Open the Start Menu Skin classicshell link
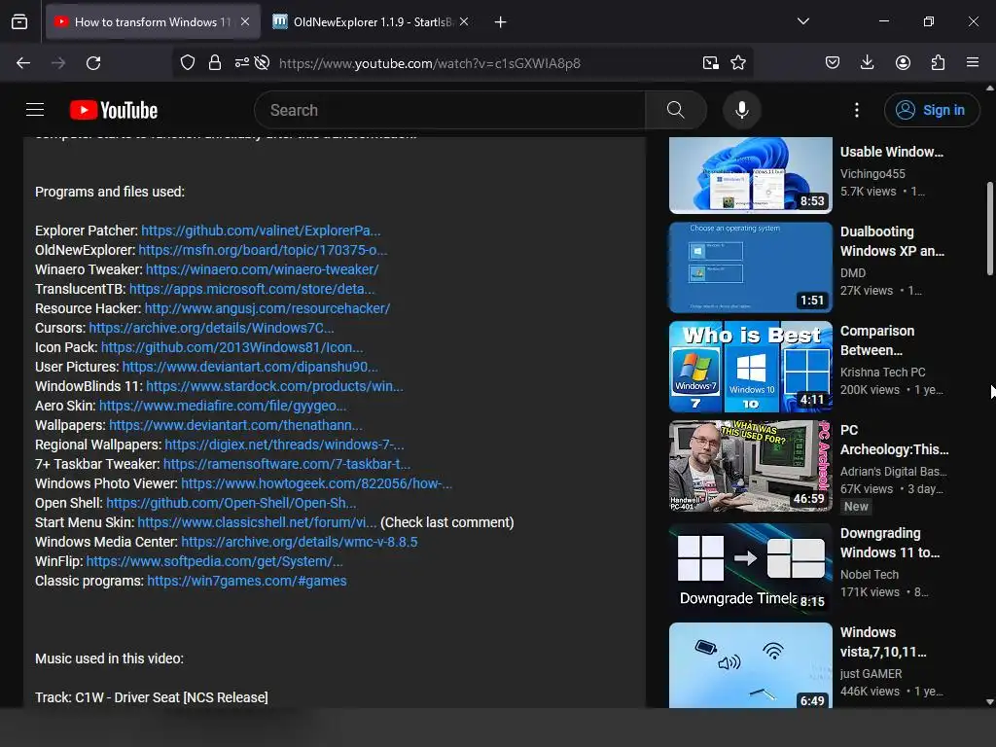 [257, 522]
